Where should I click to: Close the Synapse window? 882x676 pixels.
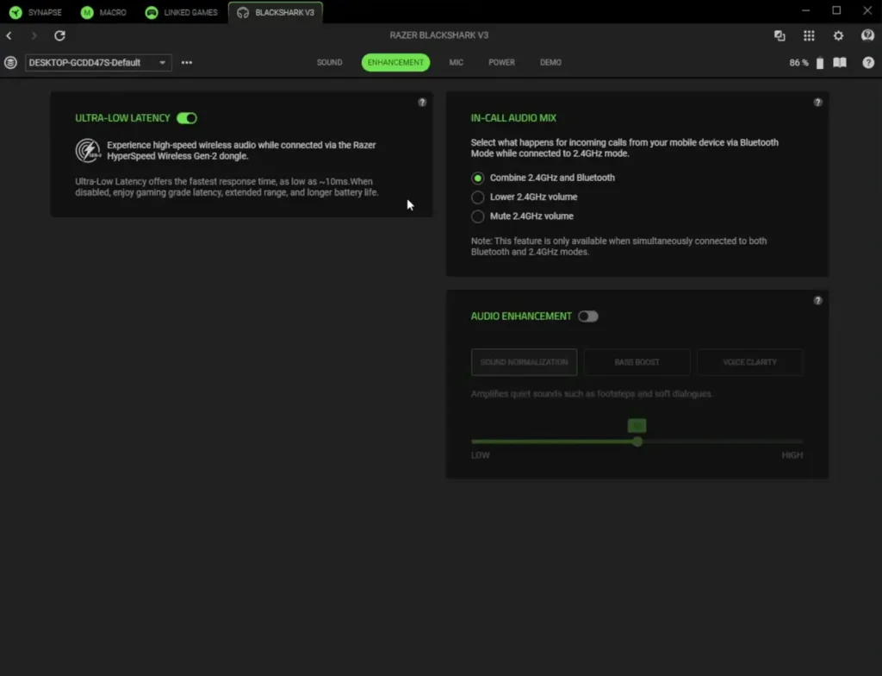867,10
